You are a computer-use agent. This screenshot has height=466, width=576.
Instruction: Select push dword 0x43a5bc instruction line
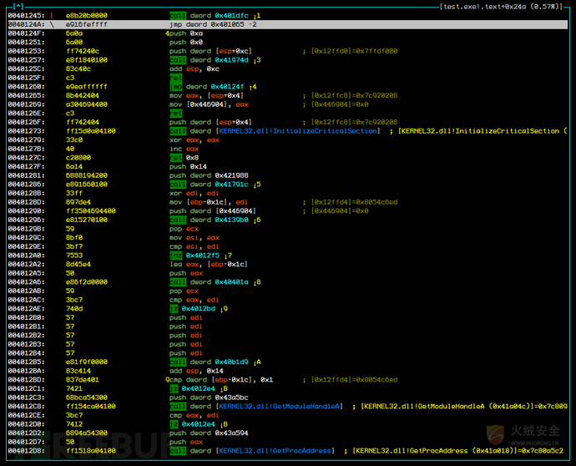(x=209, y=398)
